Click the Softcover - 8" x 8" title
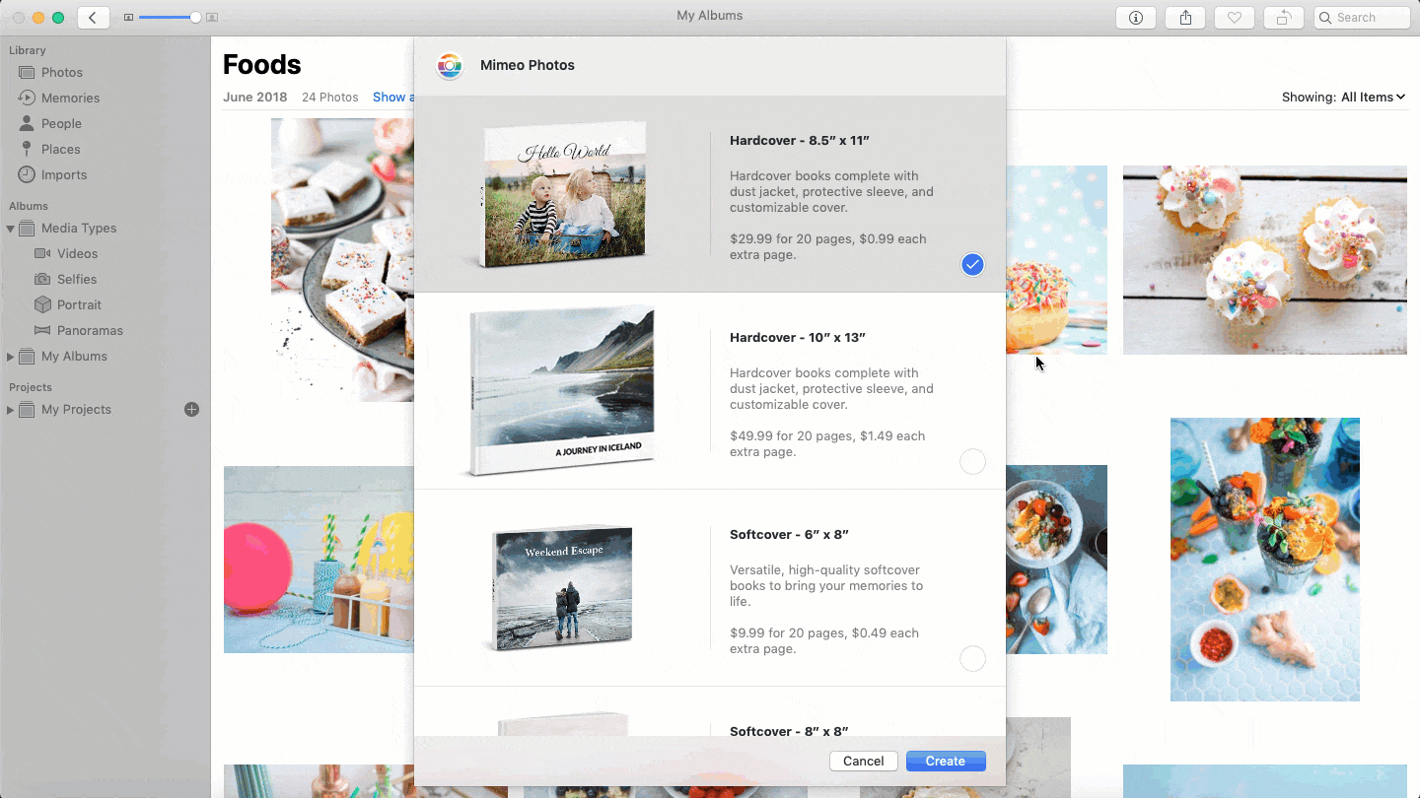 click(x=789, y=731)
